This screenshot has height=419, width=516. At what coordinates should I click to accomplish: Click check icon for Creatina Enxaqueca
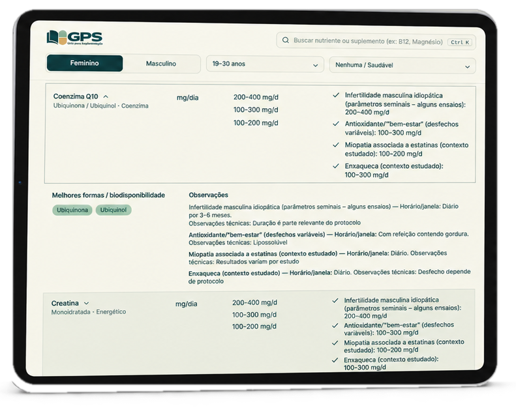[335, 360]
